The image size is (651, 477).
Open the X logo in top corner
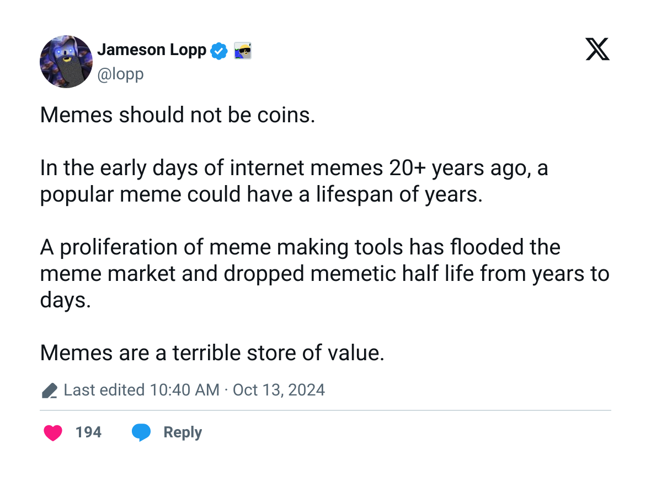point(597,49)
